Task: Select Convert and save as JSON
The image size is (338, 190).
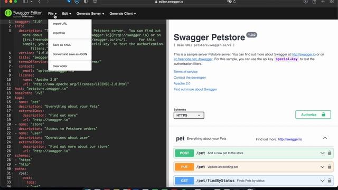Action: pyautogui.click(x=70, y=54)
